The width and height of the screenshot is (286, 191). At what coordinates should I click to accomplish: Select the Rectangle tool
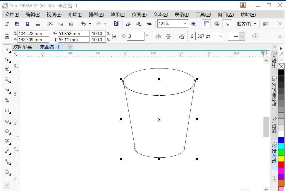pos(7,111)
